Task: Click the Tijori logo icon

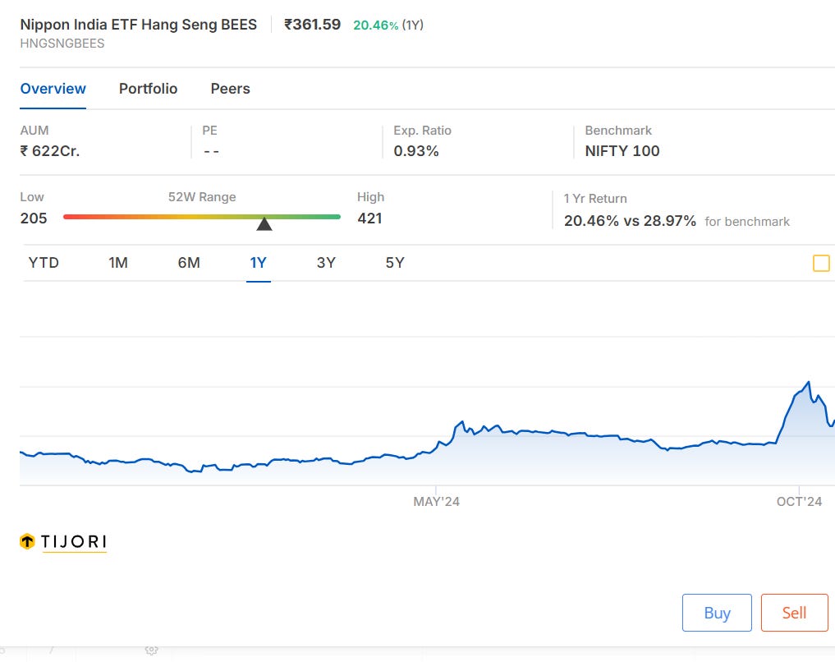Action: point(27,541)
